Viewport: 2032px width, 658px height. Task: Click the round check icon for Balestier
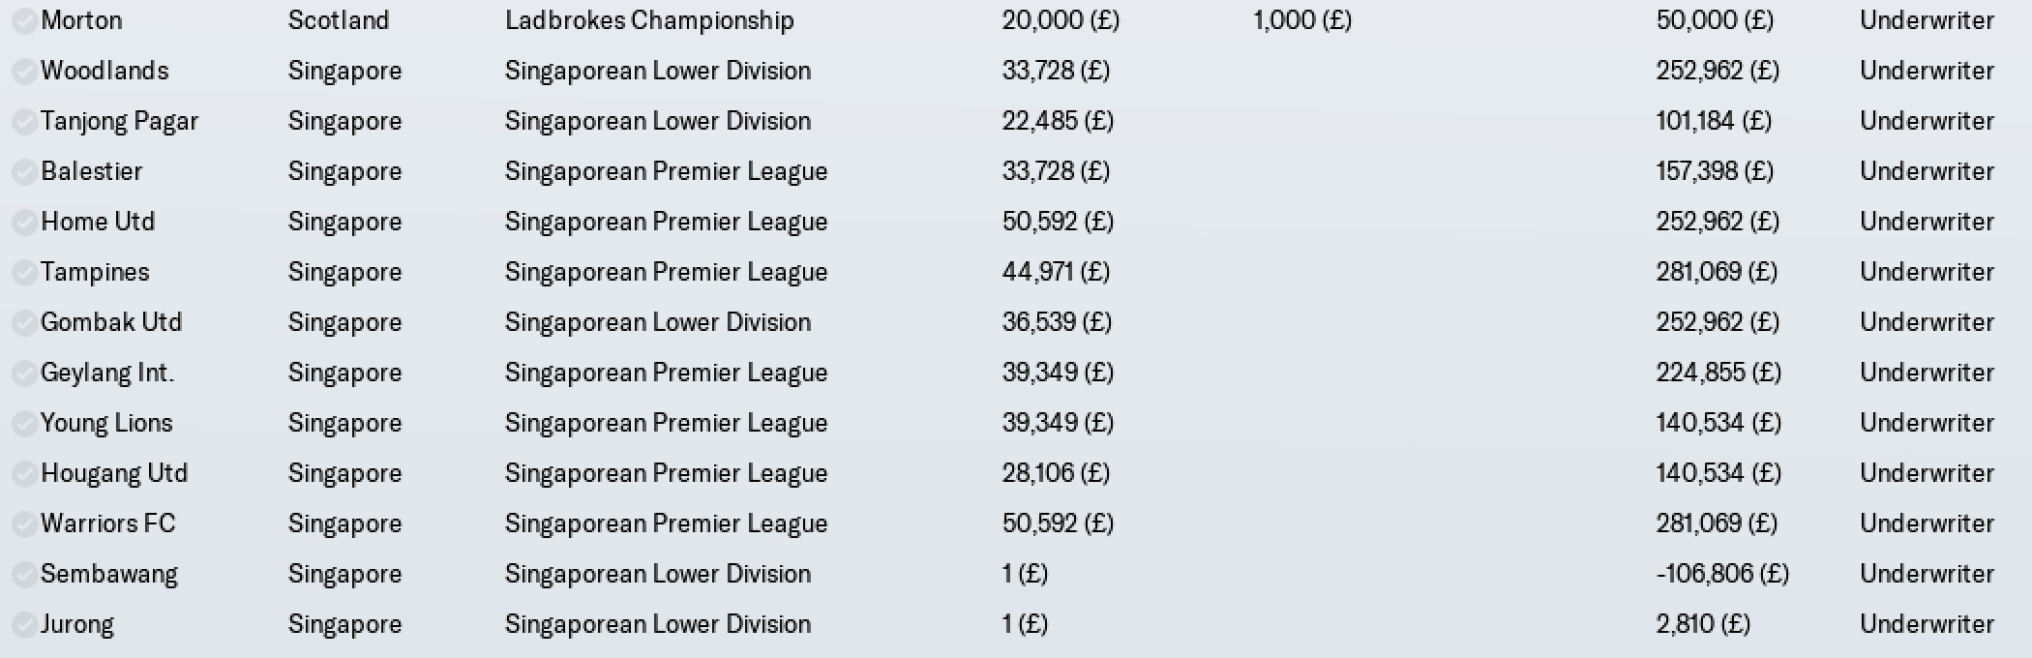click(24, 172)
